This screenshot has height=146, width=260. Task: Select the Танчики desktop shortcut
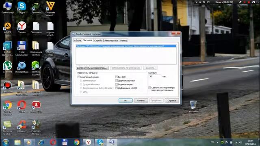(x=36, y=8)
